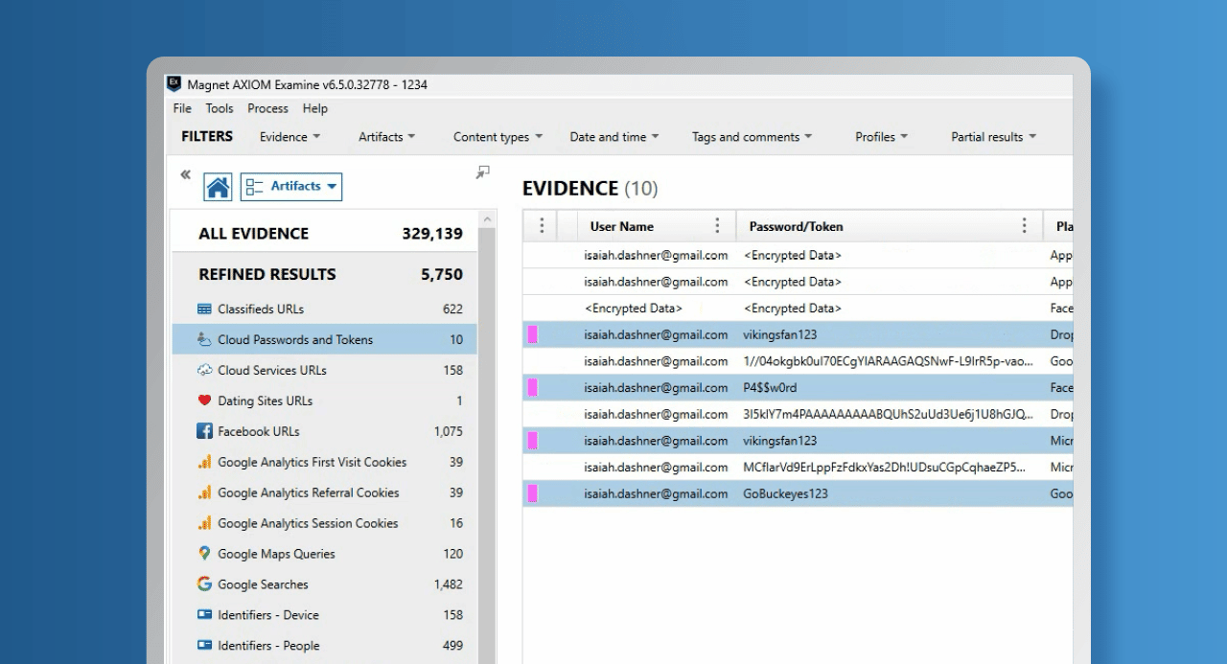1227x664 pixels.
Task: Collapse the left navigation panel
Action: (x=185, y=175)
